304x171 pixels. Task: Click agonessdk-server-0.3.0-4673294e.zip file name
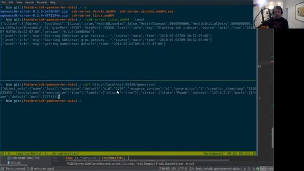(34, 16)
